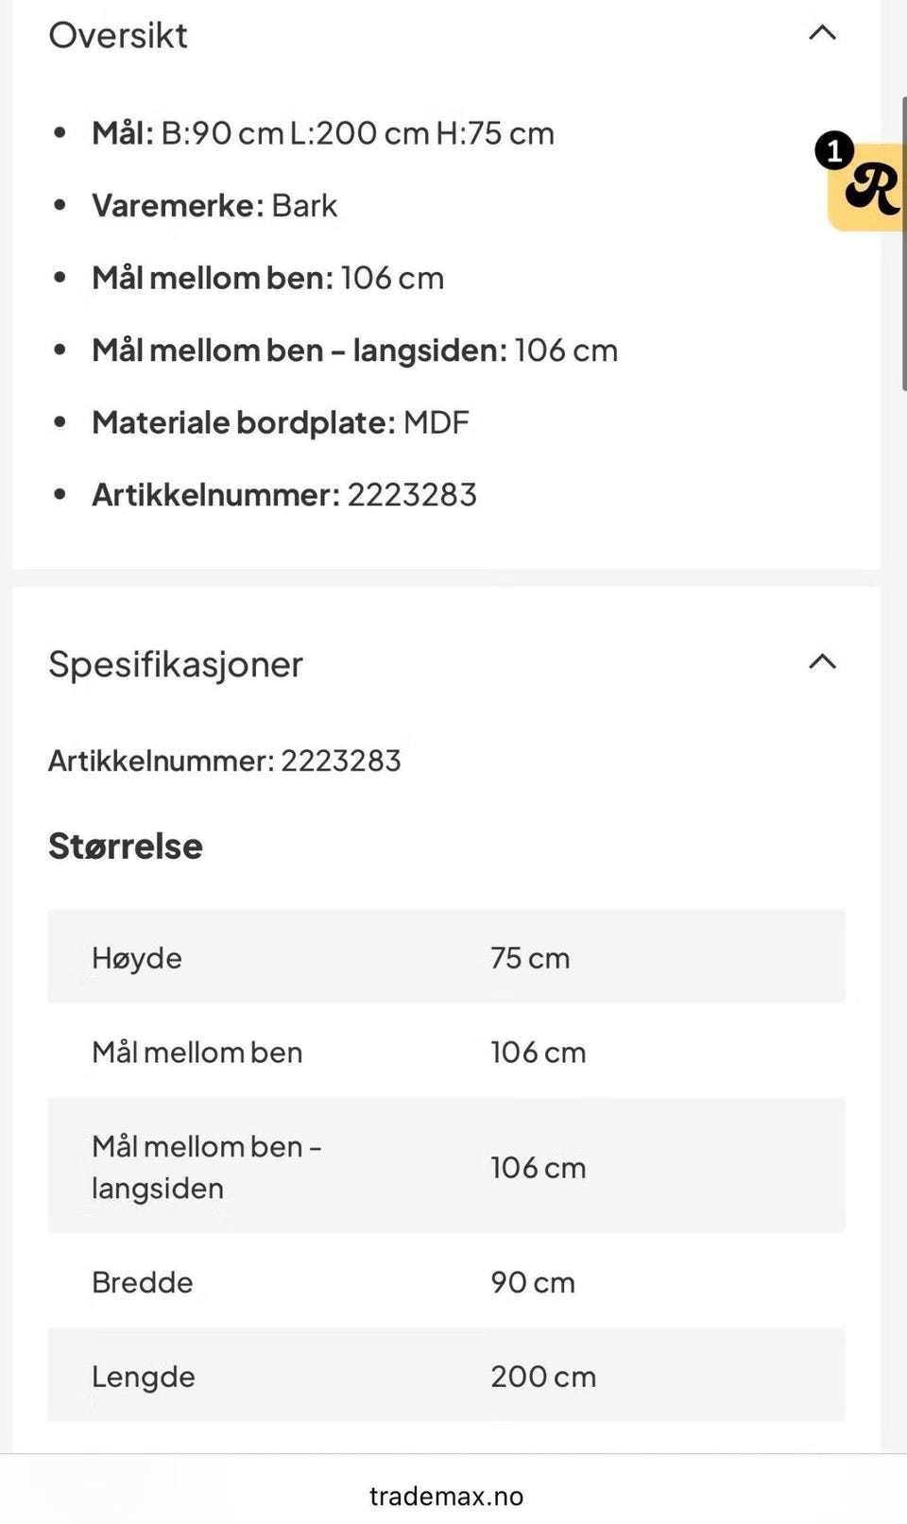907x1524 pixels.
Task: Collapse the Oversikt section chevron
Action: [822, 33]
